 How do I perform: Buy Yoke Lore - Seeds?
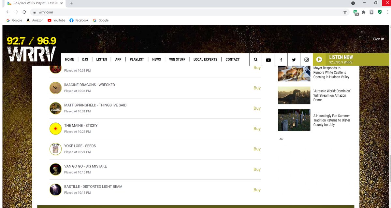tap(257, 149)
